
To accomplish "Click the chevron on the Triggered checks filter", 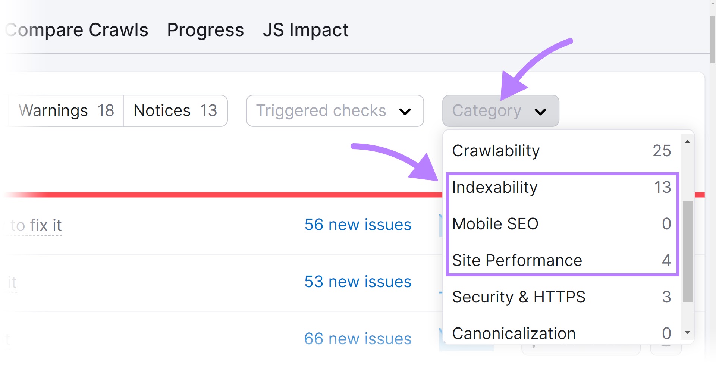I will click(406, 111).
